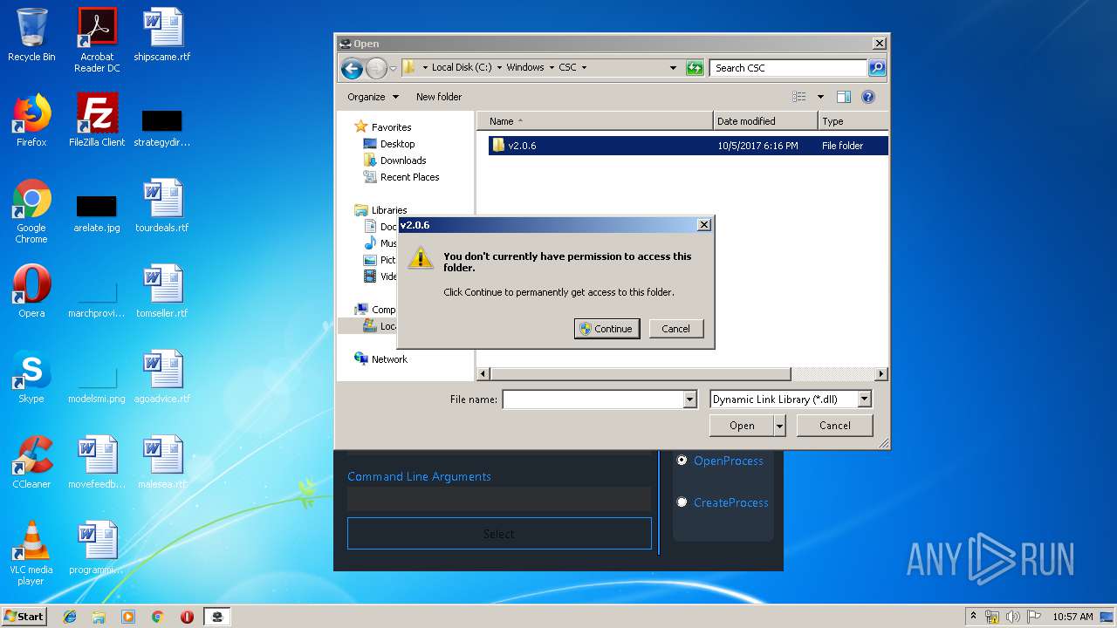Open tourdeals.rtf document
Screen dimensions: 1117x628
[x=162, y=206]
